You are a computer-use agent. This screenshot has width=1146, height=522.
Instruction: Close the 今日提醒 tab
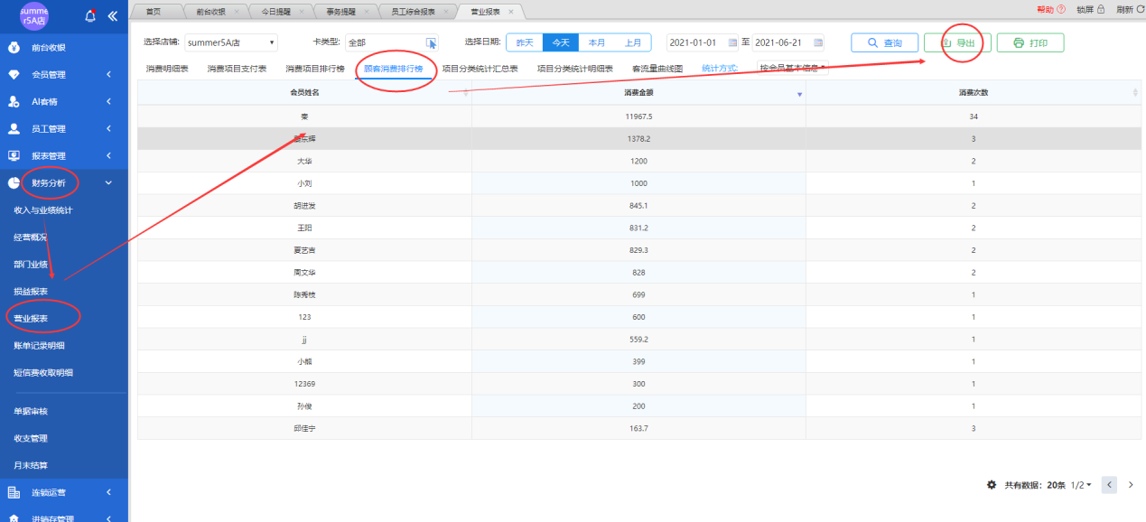point(300,12)
